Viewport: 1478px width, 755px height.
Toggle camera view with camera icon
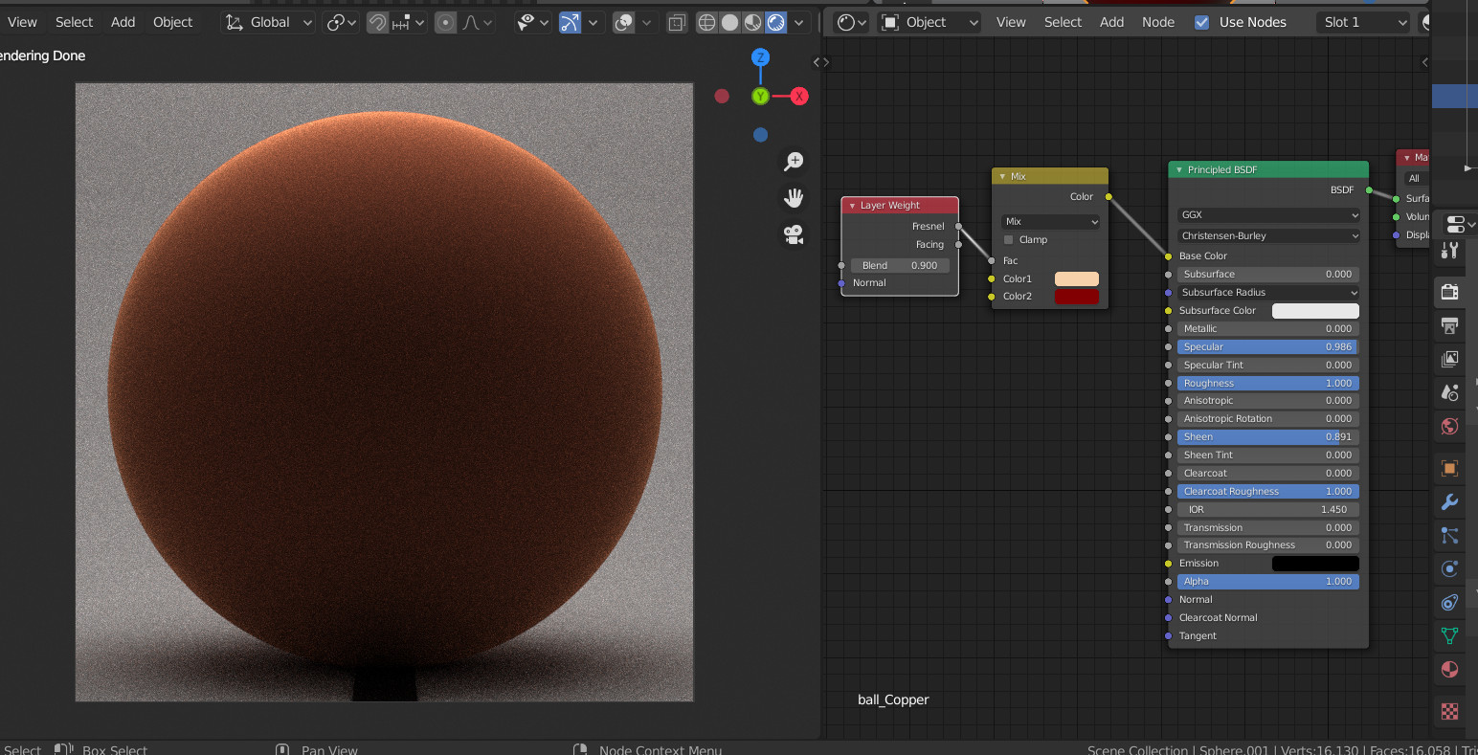[794, 234]
